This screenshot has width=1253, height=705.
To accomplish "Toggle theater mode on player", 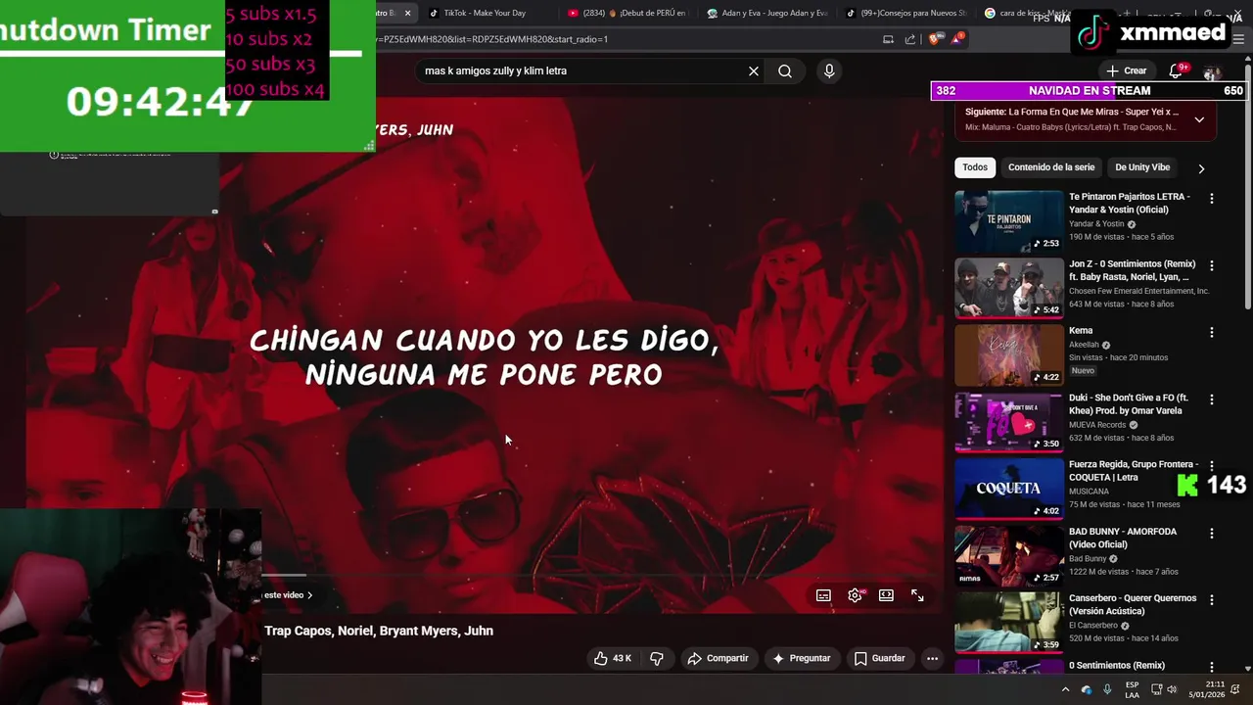I will click(886, 595).
